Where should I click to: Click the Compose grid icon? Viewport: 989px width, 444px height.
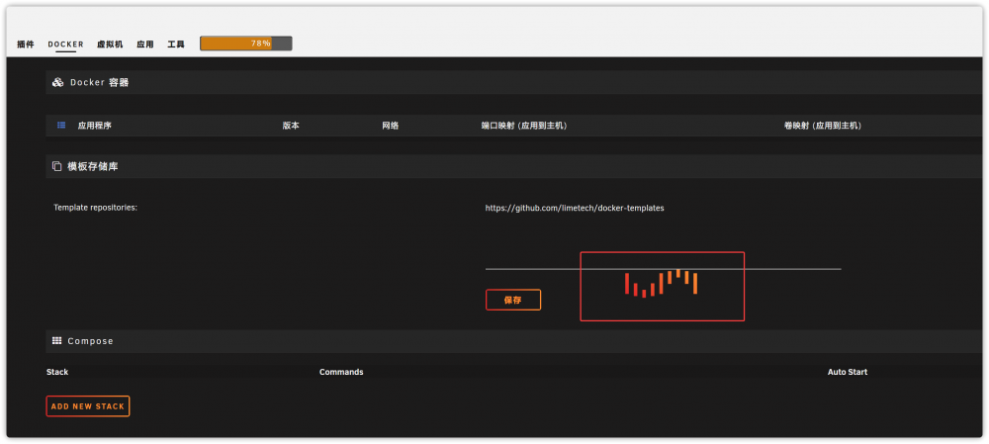[56, 340]
